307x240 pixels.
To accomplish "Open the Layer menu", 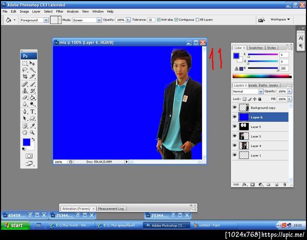I will (x=36, y=12).
